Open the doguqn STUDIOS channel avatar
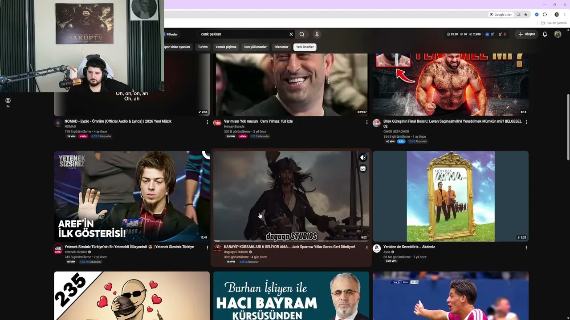 pyautogui.click(x=217, y=248)
